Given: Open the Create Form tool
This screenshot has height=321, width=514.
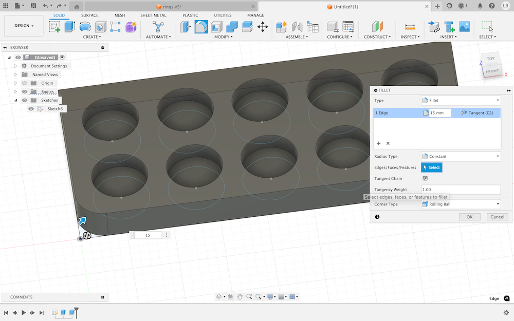Looking at the screenshot, I should [131, 27].
